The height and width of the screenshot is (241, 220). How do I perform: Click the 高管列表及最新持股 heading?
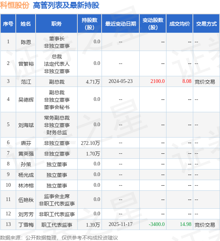tap(66, 5)
